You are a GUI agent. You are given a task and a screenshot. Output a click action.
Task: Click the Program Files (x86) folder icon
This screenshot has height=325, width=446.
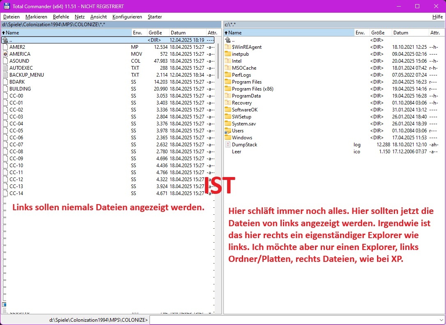[228, 89]
